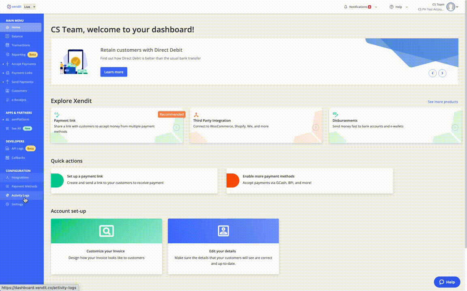Expand the Payment Links submenu arrow
The height and width of the screenshot is (291, 467).
pos(3,73)
